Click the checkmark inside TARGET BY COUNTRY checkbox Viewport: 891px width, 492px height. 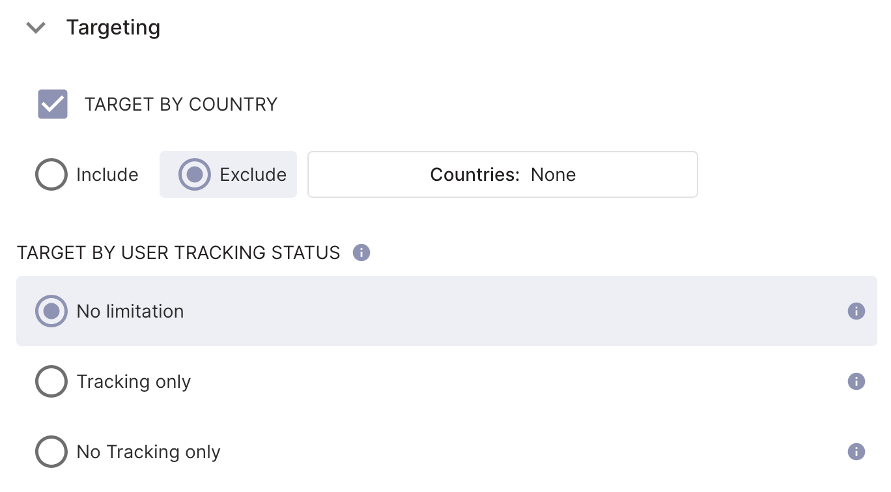point(52,103)
